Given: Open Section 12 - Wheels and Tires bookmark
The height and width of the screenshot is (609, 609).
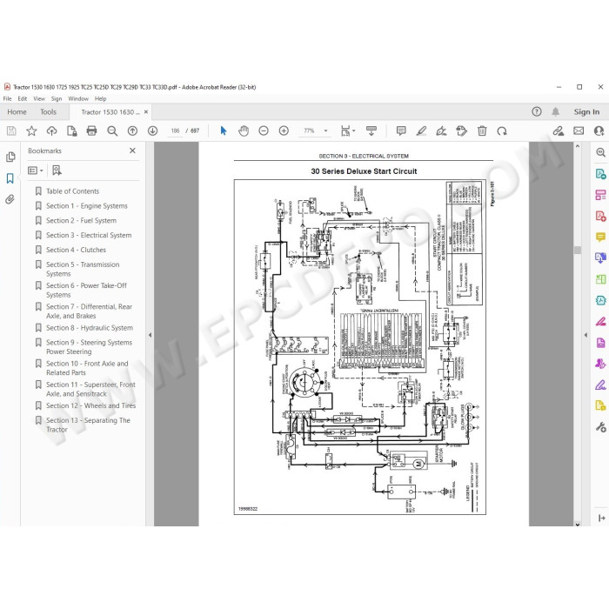Looking at the screenshot, I should pyautogui.click(x=90, y=405).
